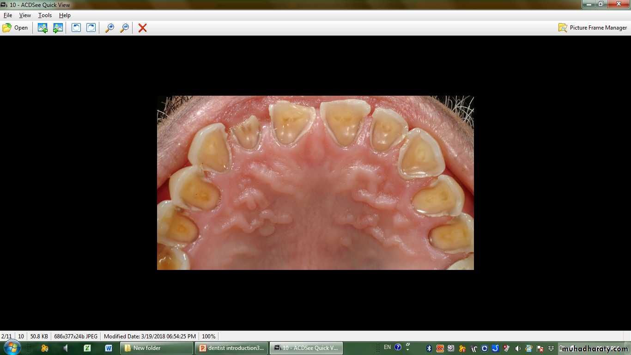This screenshot has width=631, height=355.
Task: Launch Word from the taskbar quick launch
Action: 109,348
